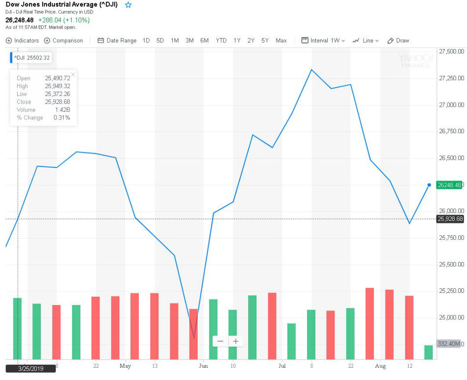467x380 pixels.
Task: Click the Jul label on the date axis
Action: 282,366
